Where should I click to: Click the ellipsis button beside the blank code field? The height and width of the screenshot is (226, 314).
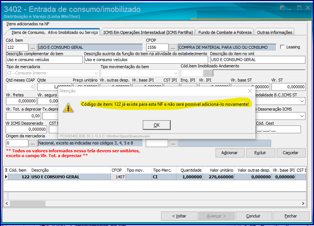173,143
